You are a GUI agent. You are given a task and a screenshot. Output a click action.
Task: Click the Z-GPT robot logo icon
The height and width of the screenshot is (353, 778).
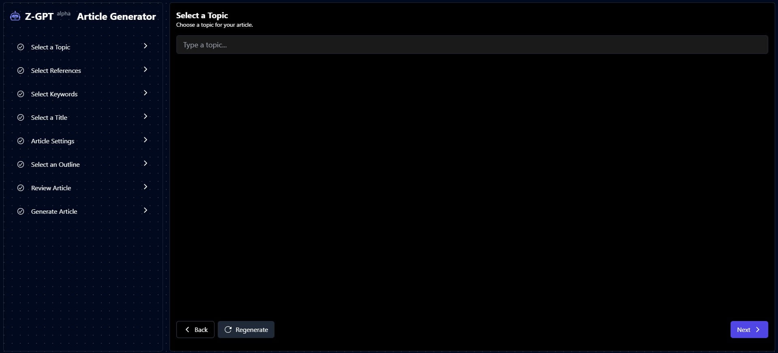15,16
